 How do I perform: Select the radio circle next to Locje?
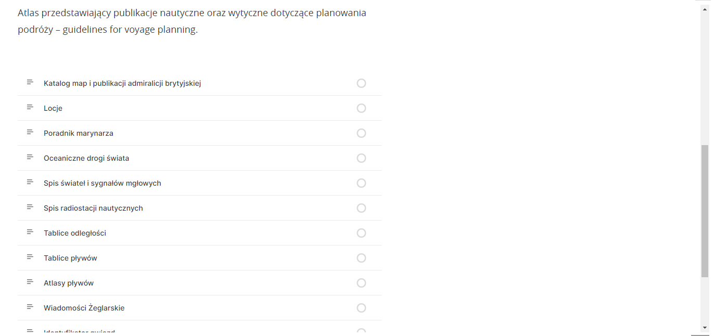[361, 108]
